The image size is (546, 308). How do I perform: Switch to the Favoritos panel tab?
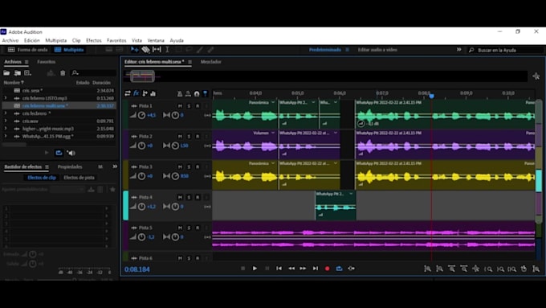coord(46,62)
